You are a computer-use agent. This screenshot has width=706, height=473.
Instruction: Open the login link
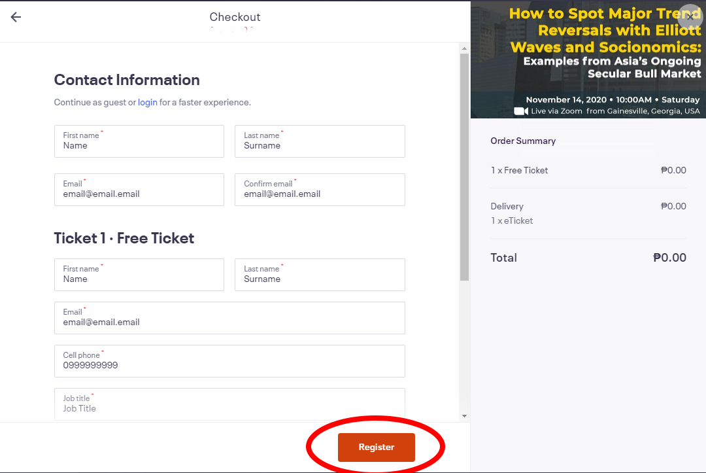point(148,102)
